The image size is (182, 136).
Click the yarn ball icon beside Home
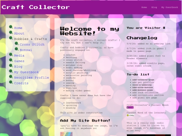point(11,27)
